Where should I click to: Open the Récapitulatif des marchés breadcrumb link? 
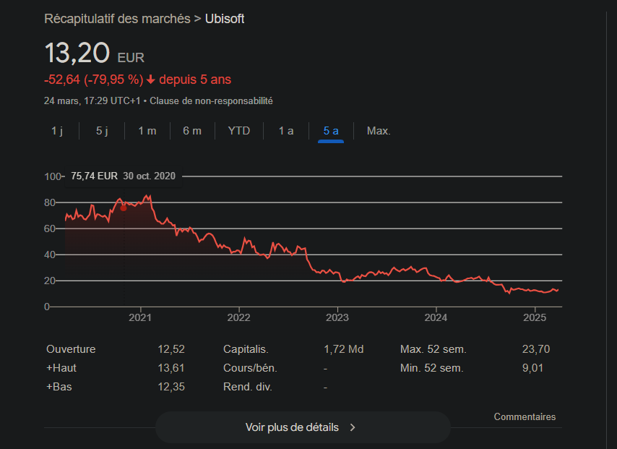[x=117, y=19]
